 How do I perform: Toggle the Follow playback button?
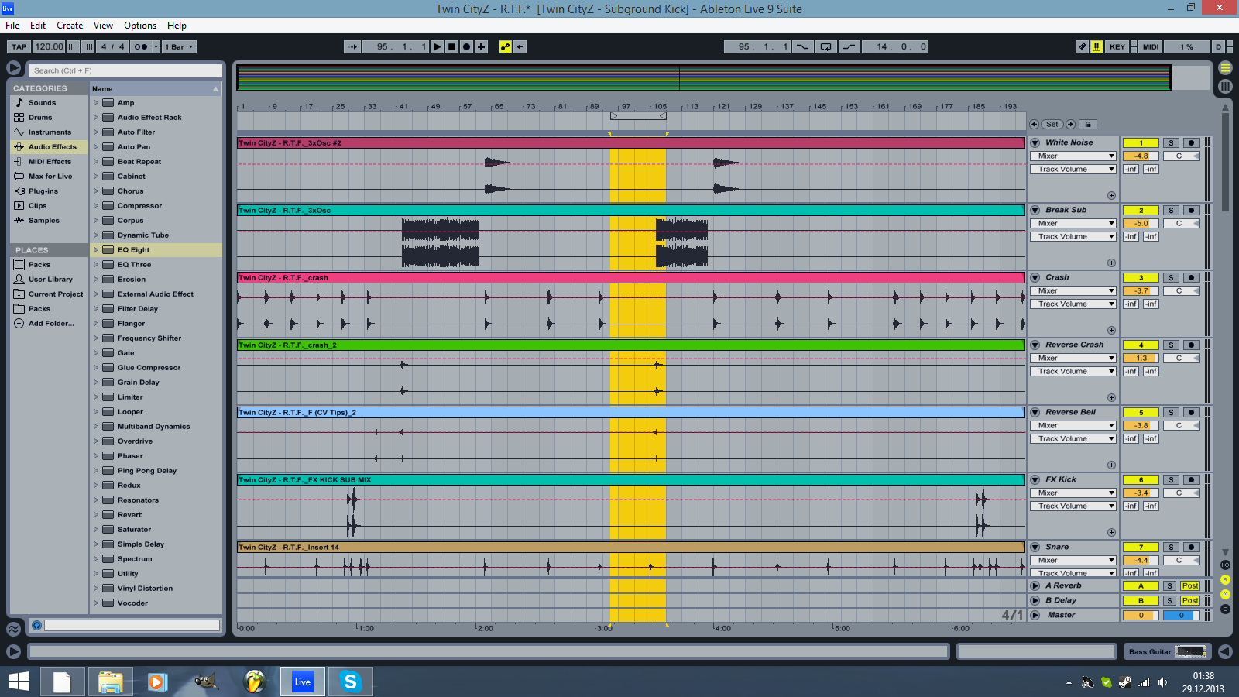point(352,46)
